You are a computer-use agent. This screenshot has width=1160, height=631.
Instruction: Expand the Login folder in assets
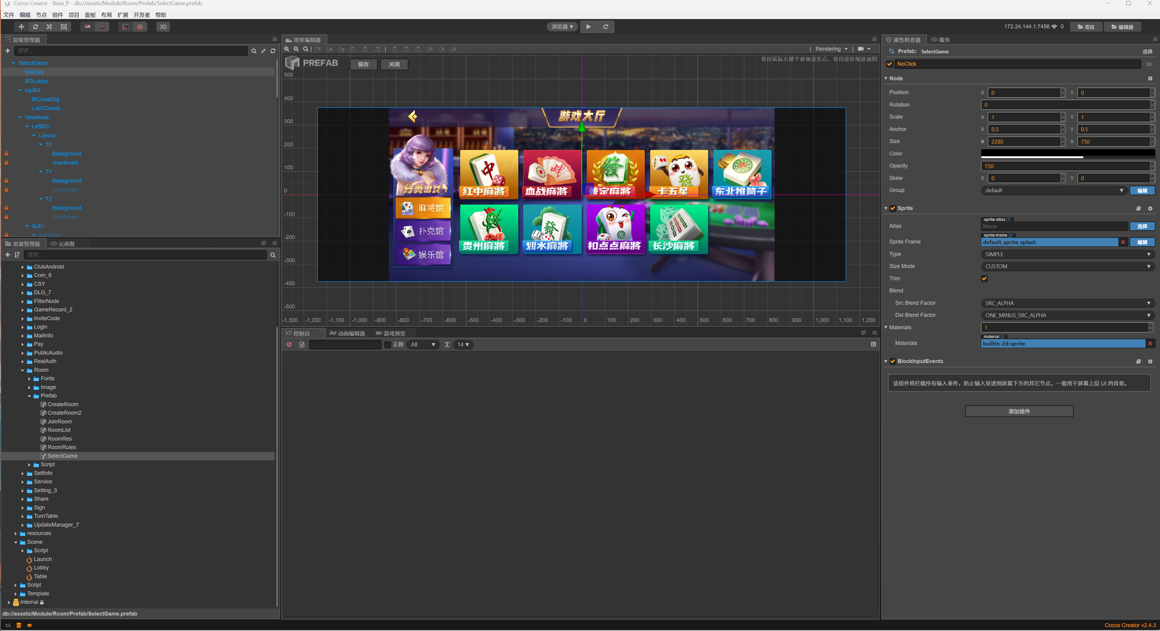23,327
